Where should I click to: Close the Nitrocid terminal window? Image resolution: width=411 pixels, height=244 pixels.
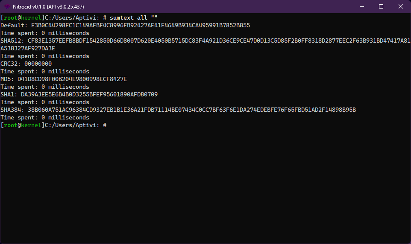(x=401, y=6)
